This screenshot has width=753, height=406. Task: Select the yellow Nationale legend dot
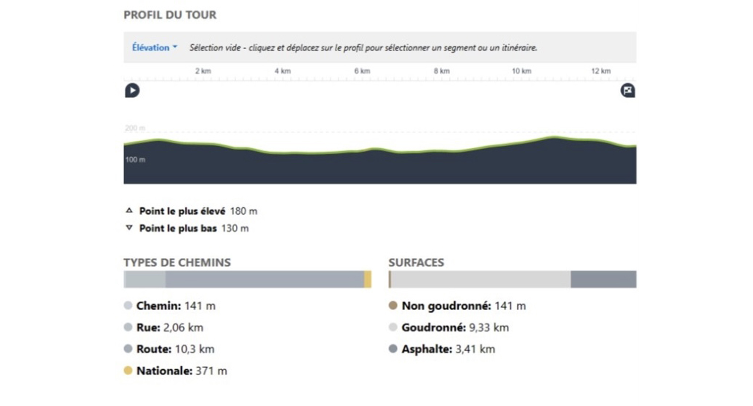coord(128,371)
